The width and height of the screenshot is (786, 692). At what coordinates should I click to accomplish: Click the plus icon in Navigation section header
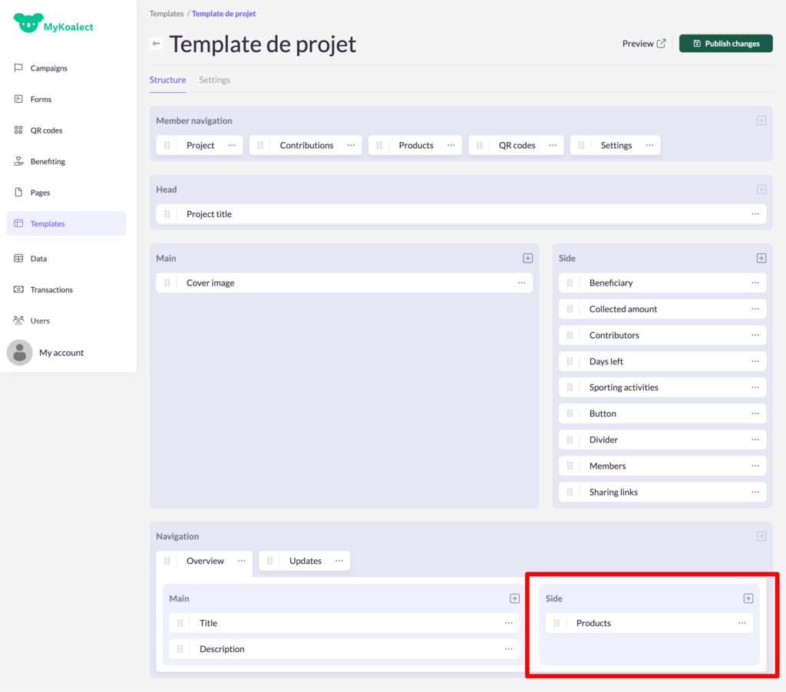761,536
